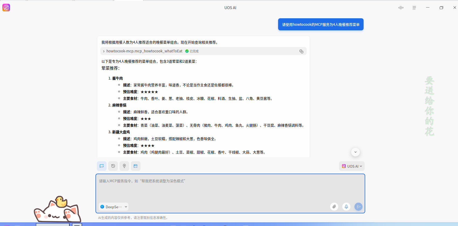Image resolution: width=458 pixels, height=226 pixels.
Task: Open voice conversation waveform icon in title bar
Action: (x=401, y=8)
